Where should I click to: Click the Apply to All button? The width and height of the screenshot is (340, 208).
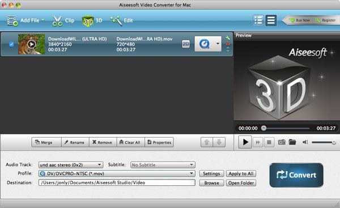(241, 173)
